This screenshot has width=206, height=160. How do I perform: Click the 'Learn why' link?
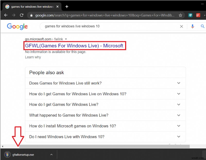tap(33, 57)
